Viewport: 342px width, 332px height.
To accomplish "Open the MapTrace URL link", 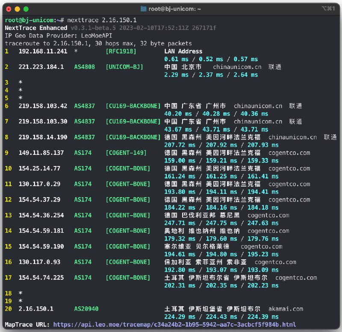I will click(174, 325).
